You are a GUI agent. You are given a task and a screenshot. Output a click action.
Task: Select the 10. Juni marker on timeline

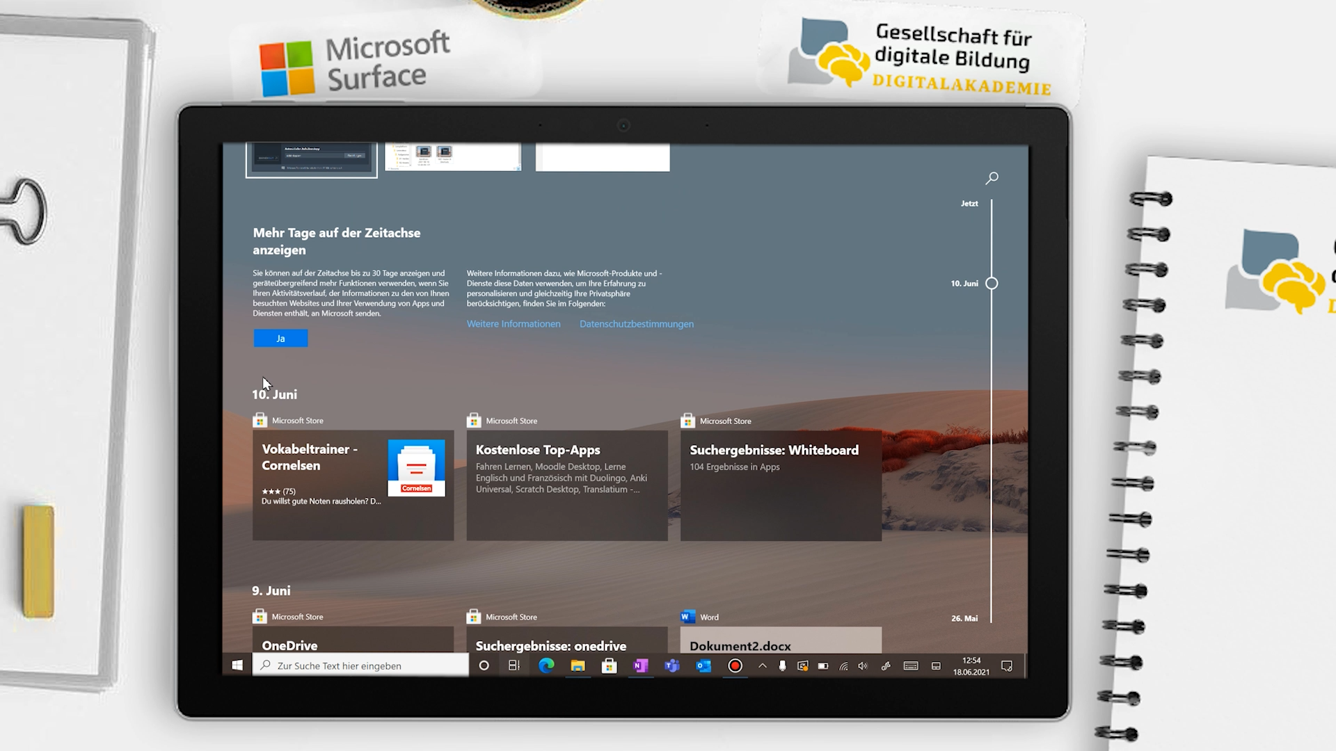coord(992,284)
